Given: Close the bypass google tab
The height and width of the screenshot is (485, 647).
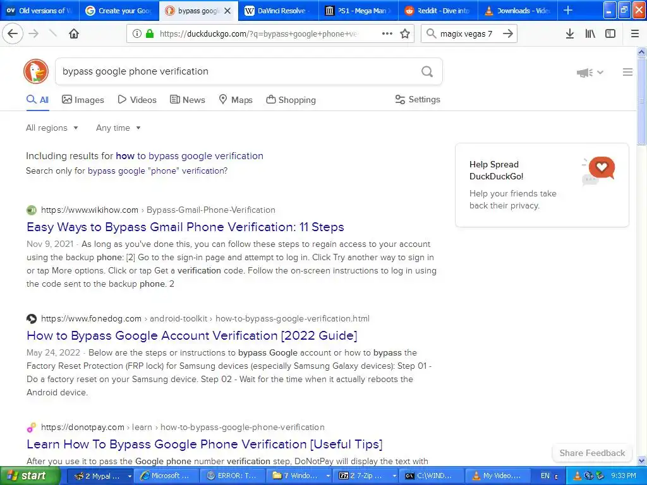Looking at the screenshot, I should 227,11.
